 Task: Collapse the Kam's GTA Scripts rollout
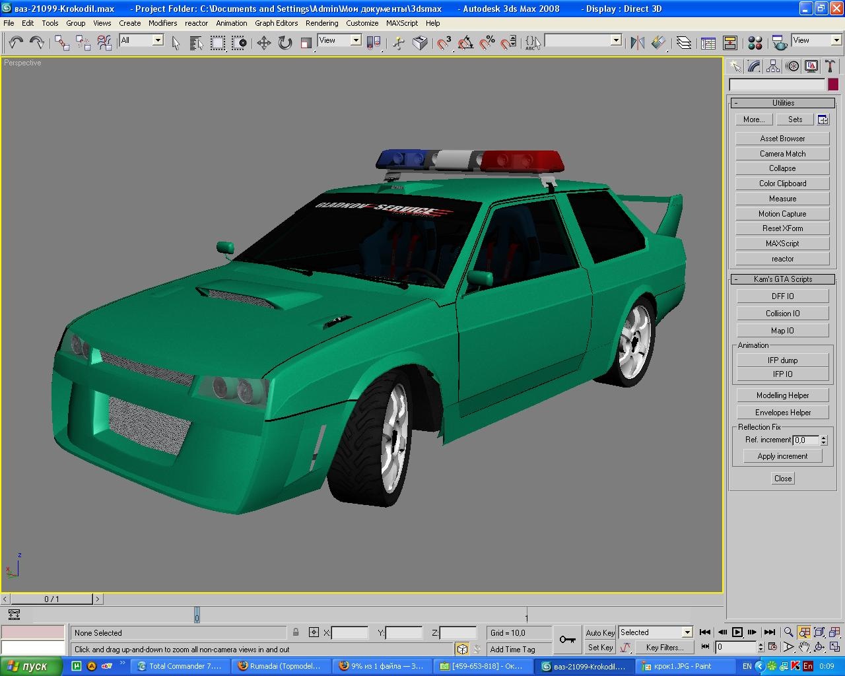(783, 279)
